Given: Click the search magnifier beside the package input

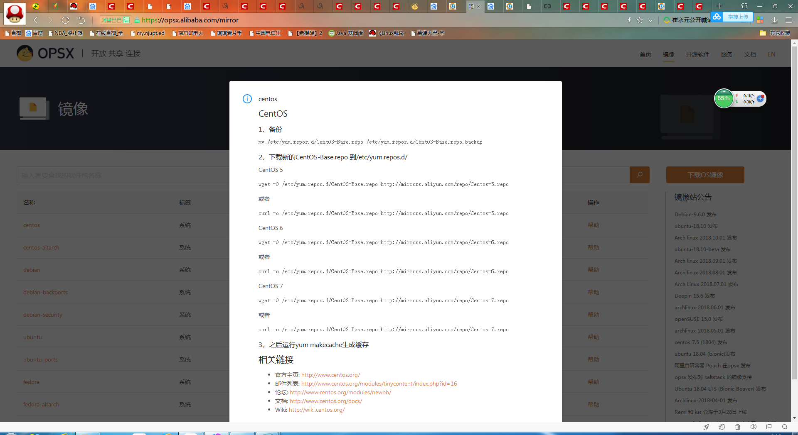Looking at the screenshot, I should (639, 175).
